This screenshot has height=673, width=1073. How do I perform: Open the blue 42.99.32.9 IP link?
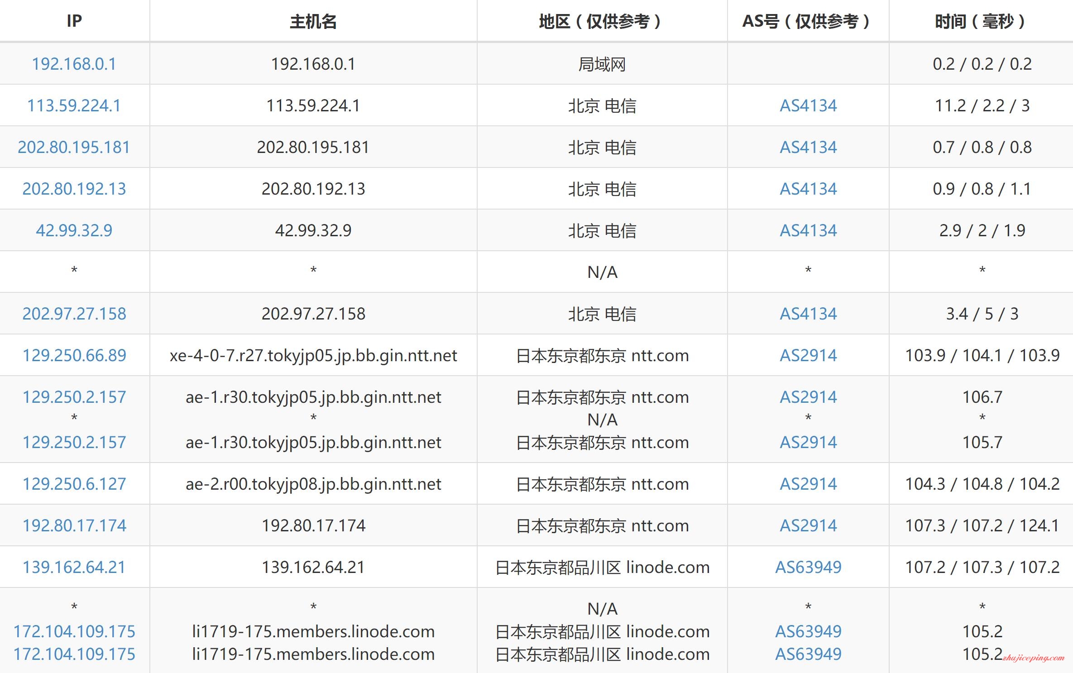tap(74, 230)
